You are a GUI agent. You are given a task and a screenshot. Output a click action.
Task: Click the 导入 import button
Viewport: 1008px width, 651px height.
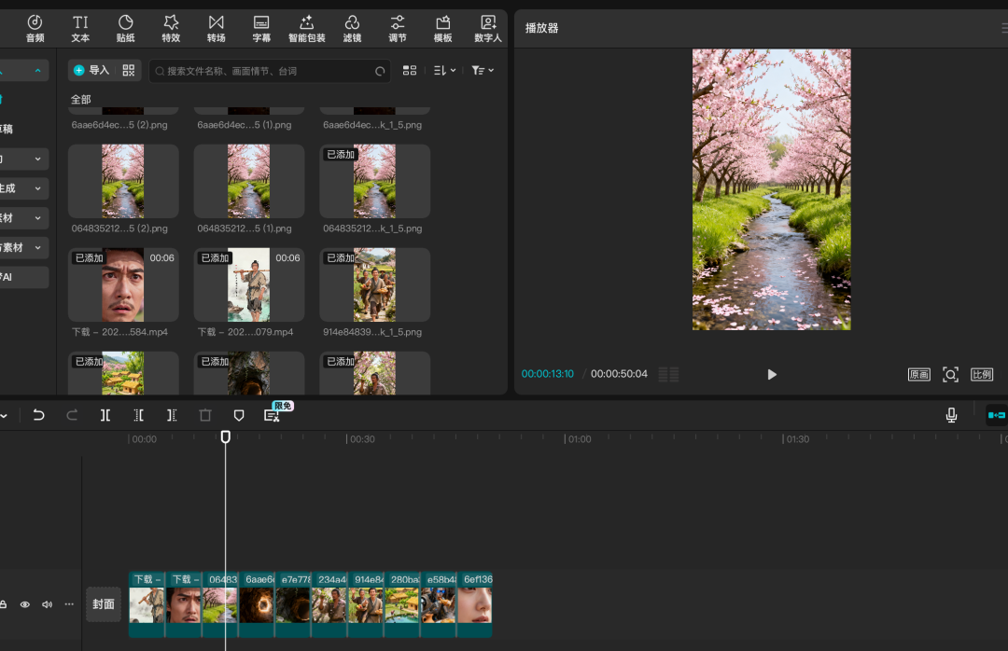tap(91, 70)
